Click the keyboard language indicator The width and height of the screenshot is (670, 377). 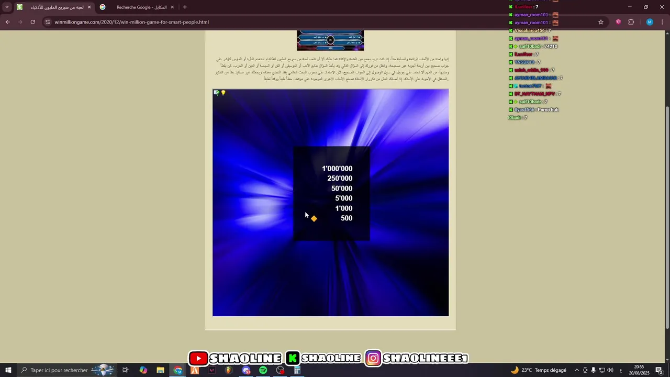coord(621,370)
